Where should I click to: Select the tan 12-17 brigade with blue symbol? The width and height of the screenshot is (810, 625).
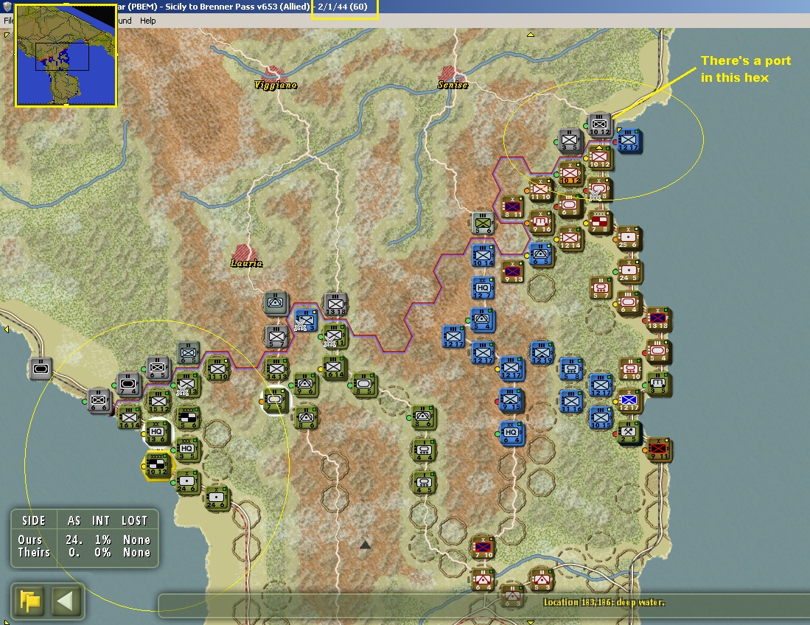coord(629,401)
